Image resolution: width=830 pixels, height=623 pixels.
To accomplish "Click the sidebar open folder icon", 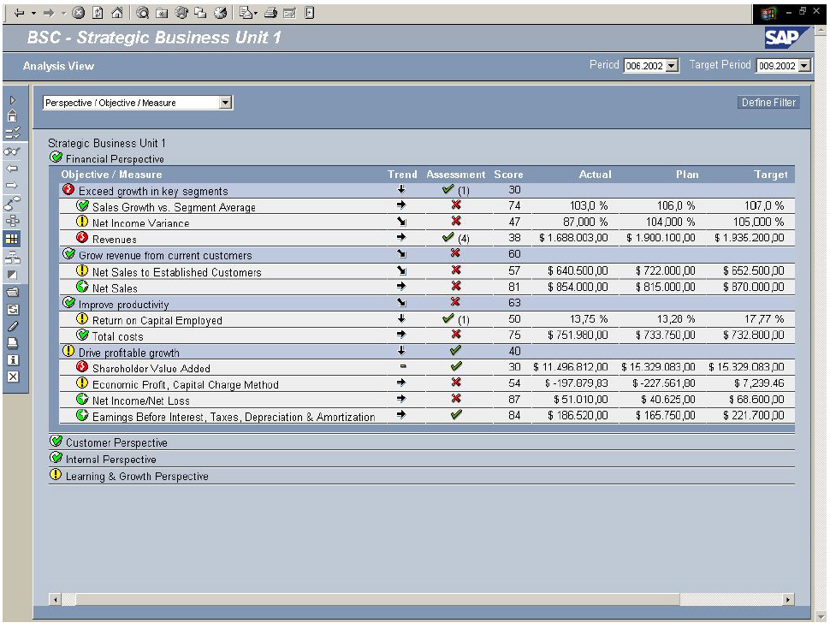I will [12, 292].
